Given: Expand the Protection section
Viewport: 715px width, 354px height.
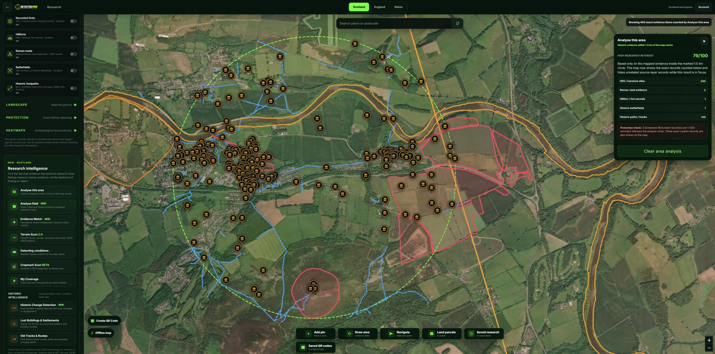Looking at the screenshot, I should pos(41,118).
